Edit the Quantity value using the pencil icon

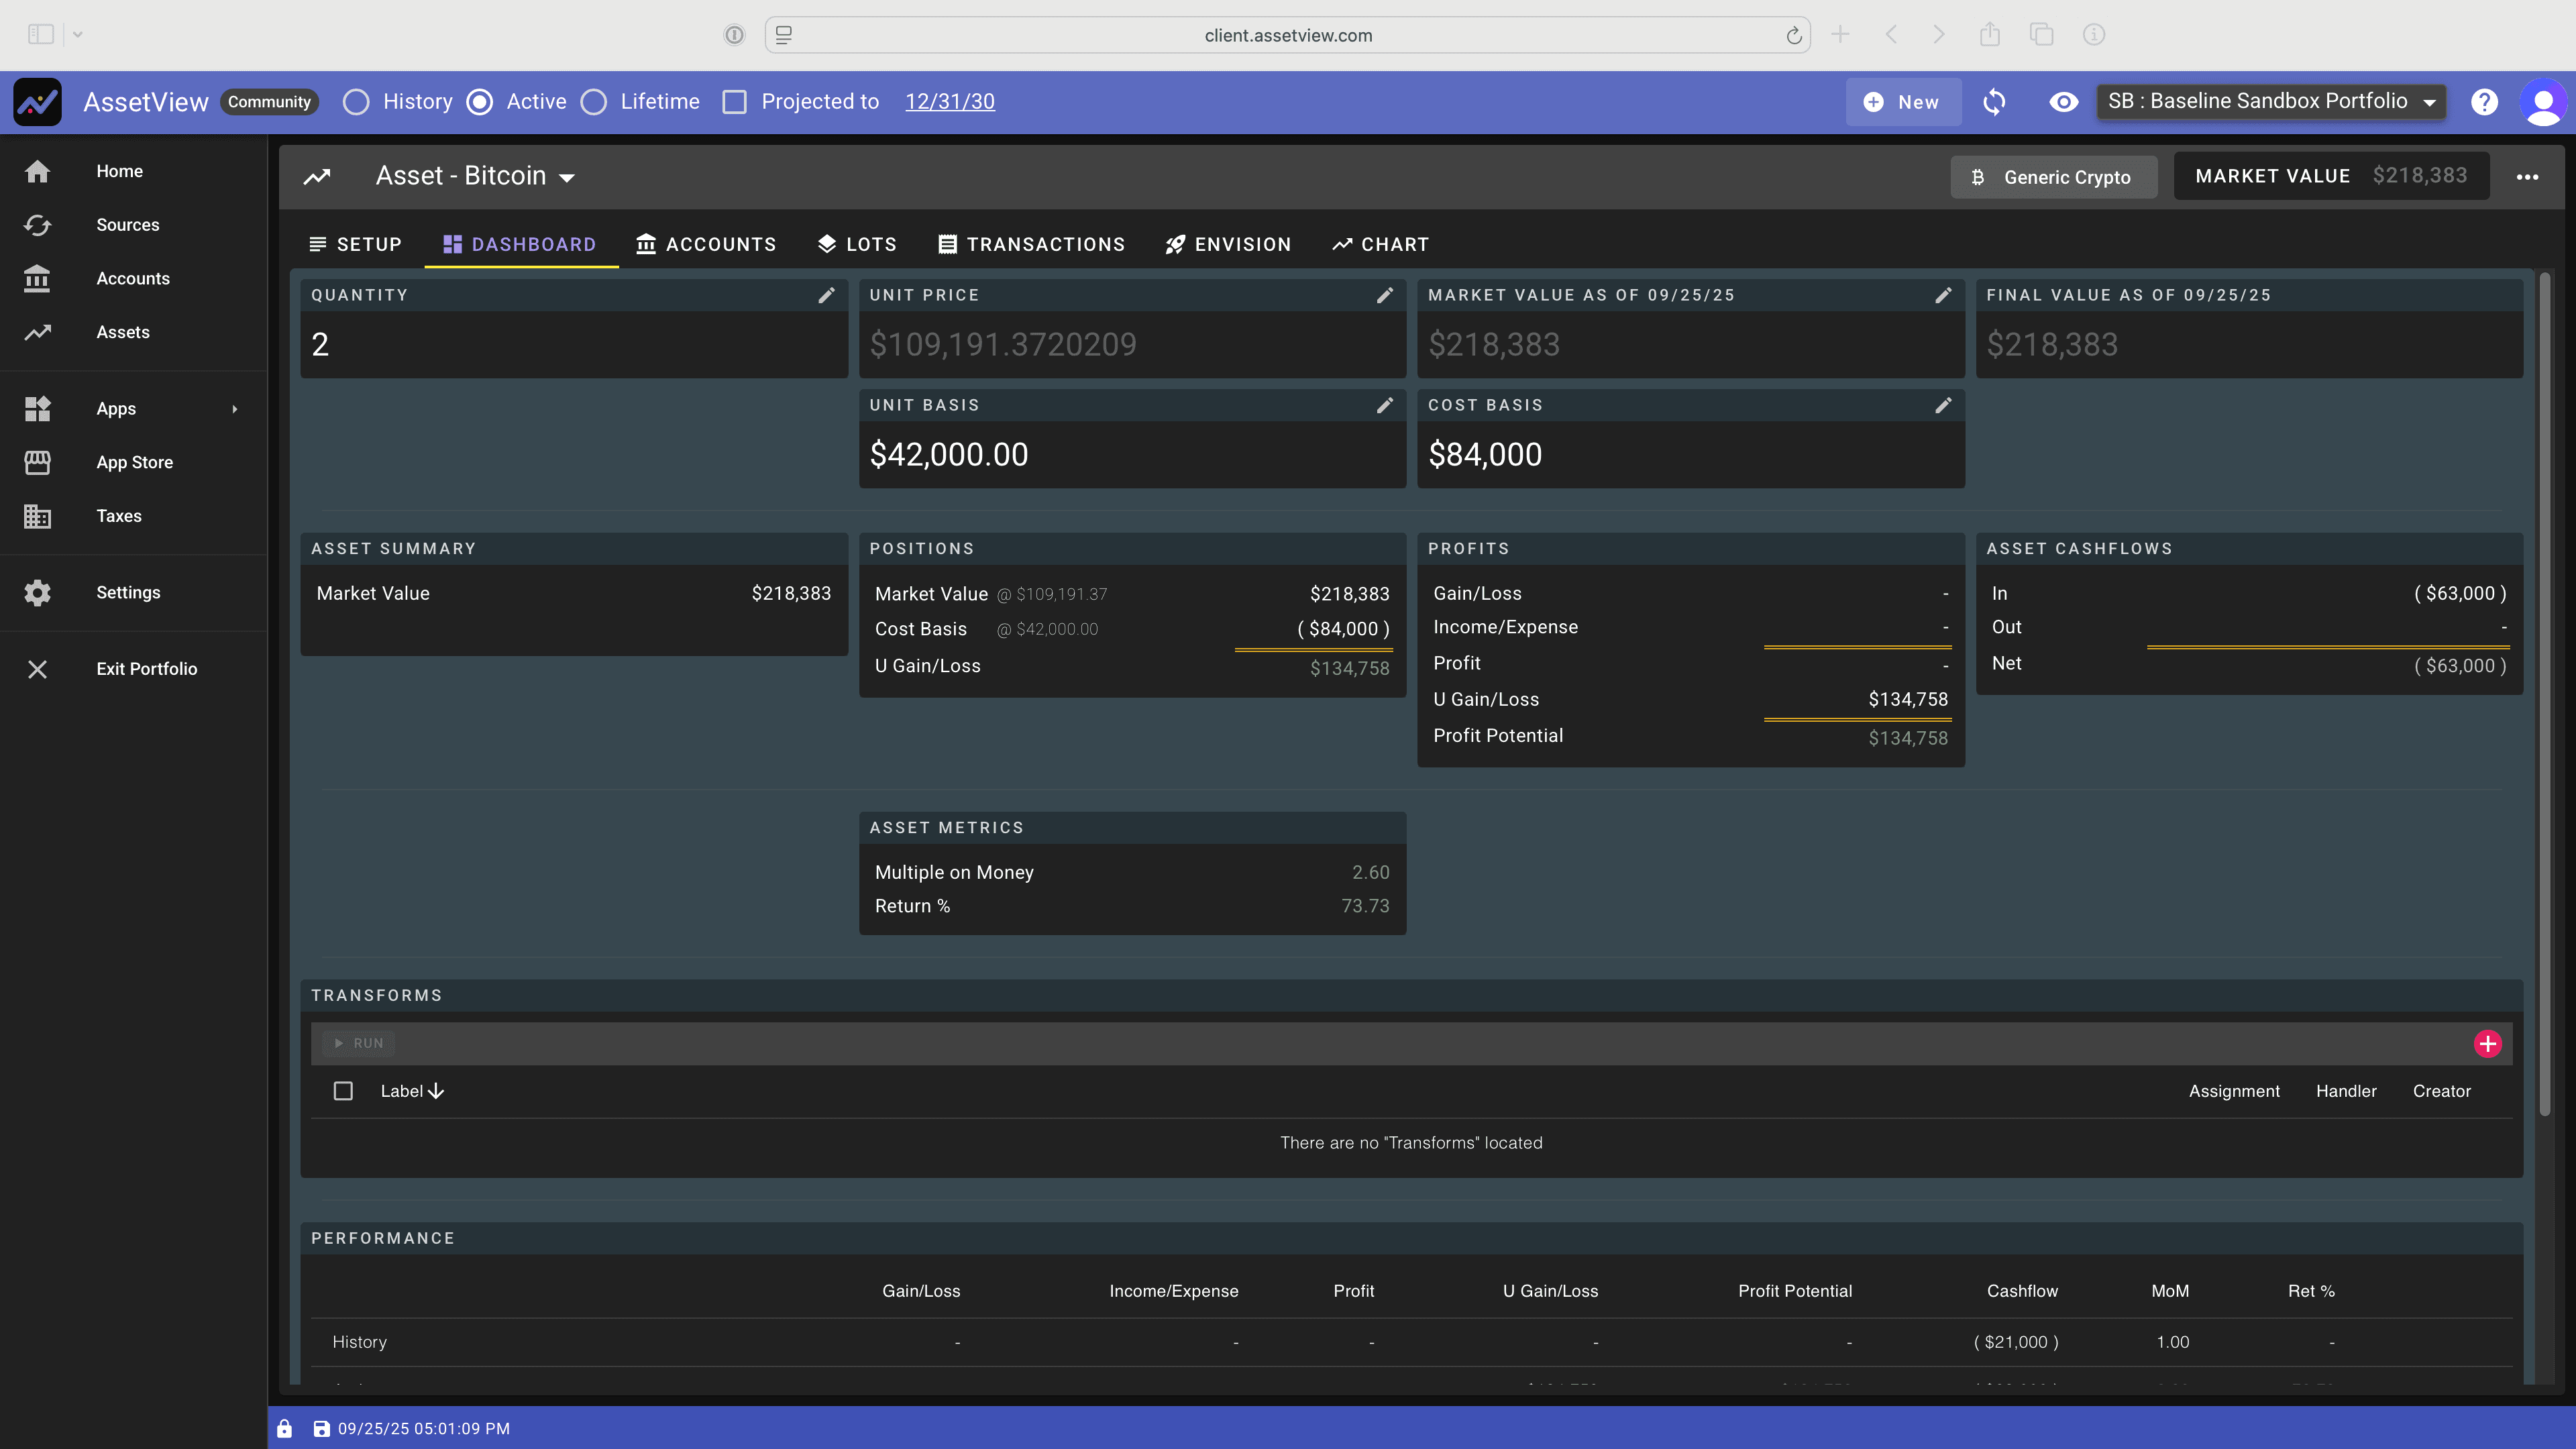(827, 295)
